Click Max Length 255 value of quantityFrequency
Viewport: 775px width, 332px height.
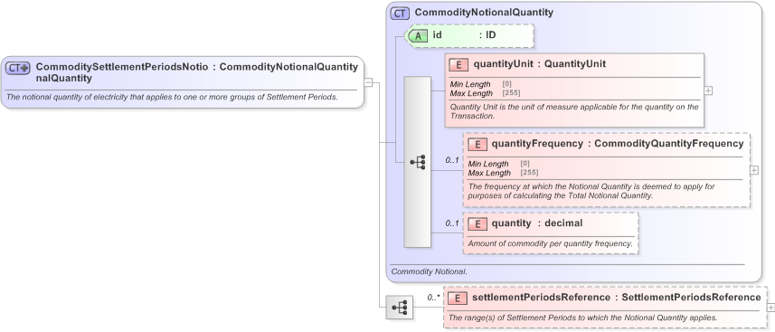pyautogui.click(x=529, y=173)
